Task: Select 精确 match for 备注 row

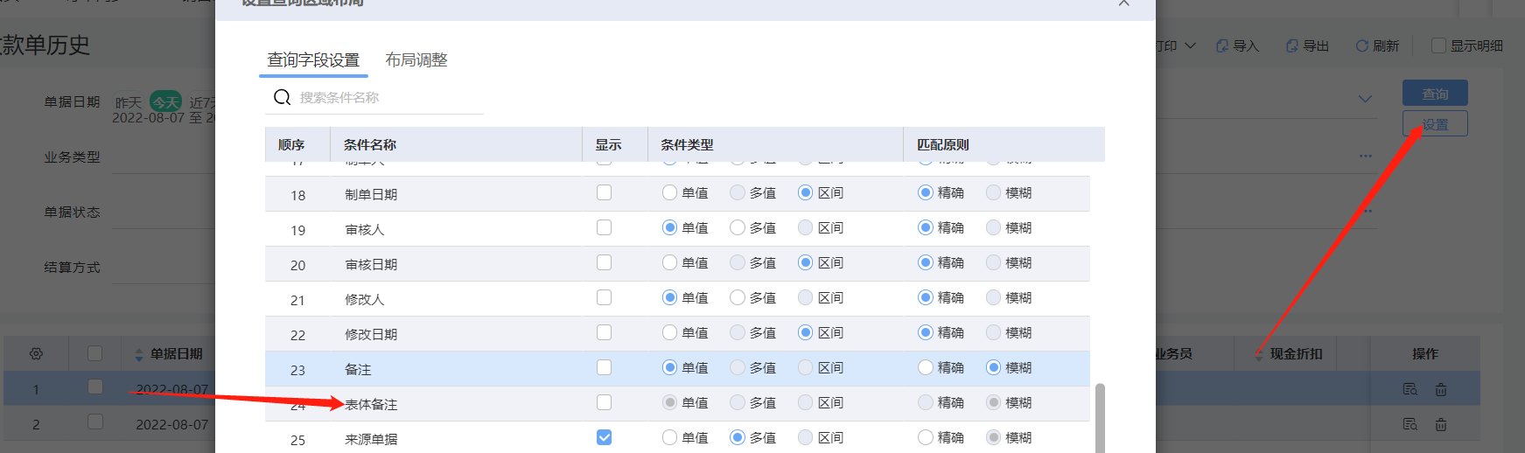Action: tap(926, 367)
